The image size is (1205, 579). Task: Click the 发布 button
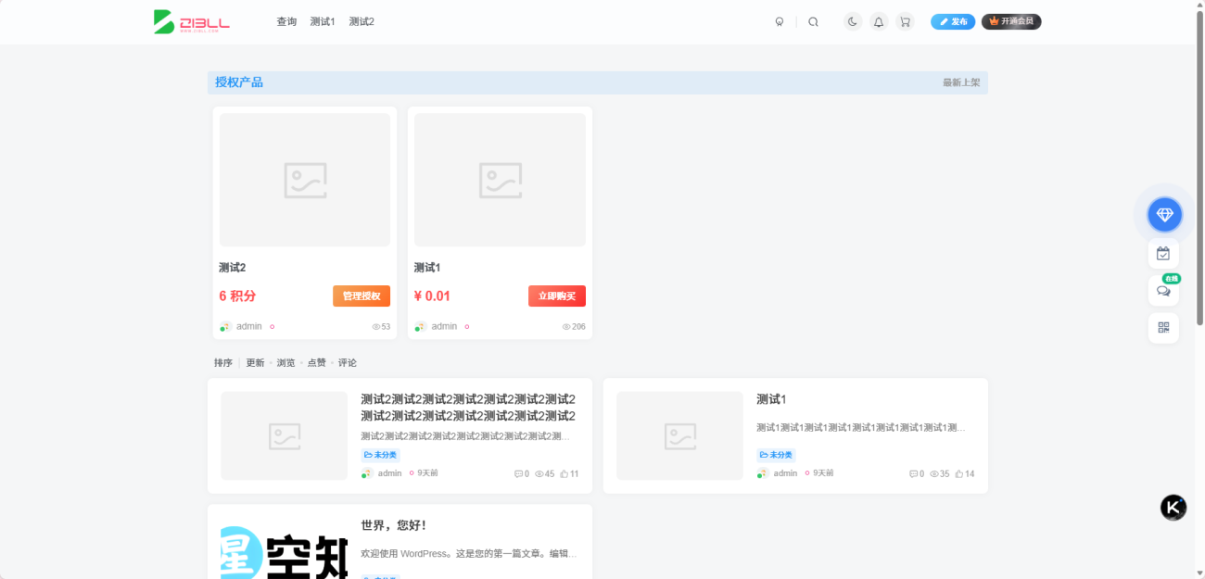point(953,22)
